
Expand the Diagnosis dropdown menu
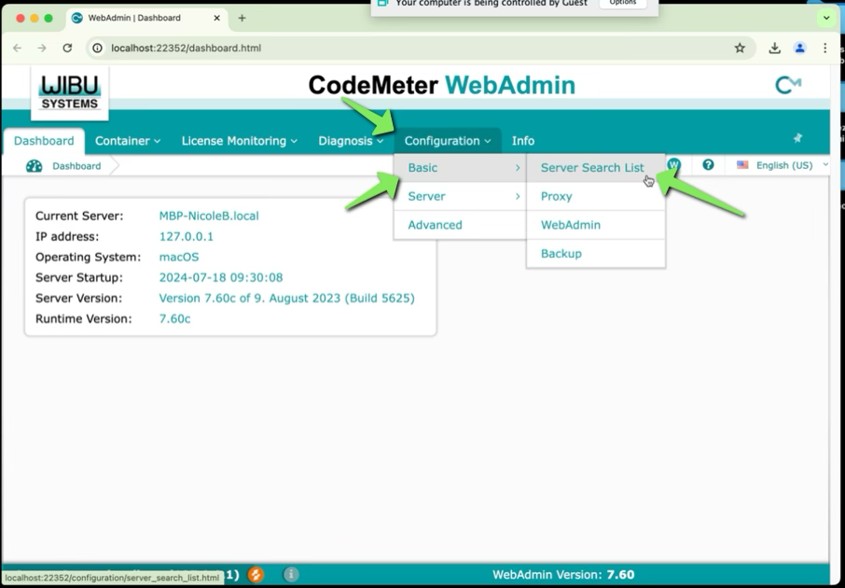tap(351, 141)
